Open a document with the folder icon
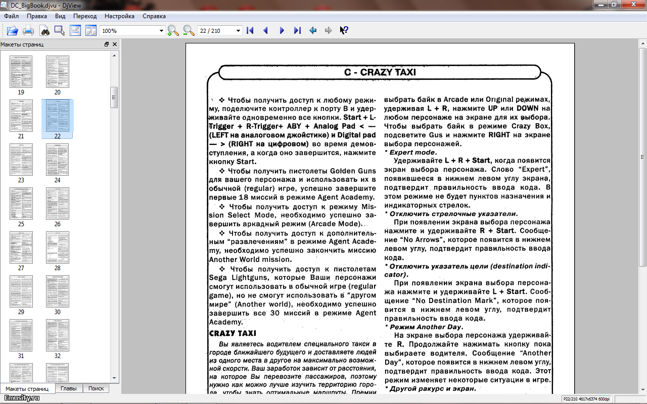The height and width of the screenshot is (404, 647). coord(12,31)
